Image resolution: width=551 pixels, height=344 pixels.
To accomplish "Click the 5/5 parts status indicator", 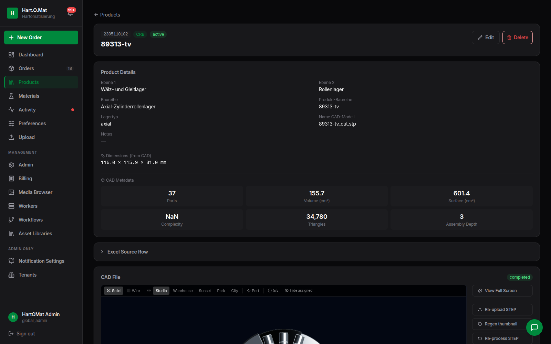I will tap(273, 291).
